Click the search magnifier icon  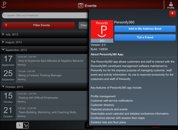(5, 15)
